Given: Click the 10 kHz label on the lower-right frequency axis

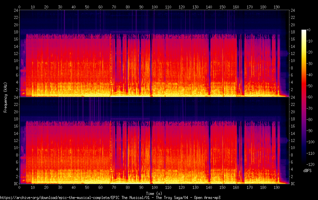Looking at the screenshot, I should pos(293,148).
